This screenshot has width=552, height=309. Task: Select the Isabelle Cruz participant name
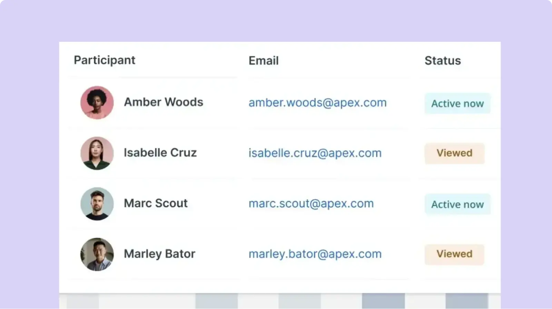tap(160, 153)
